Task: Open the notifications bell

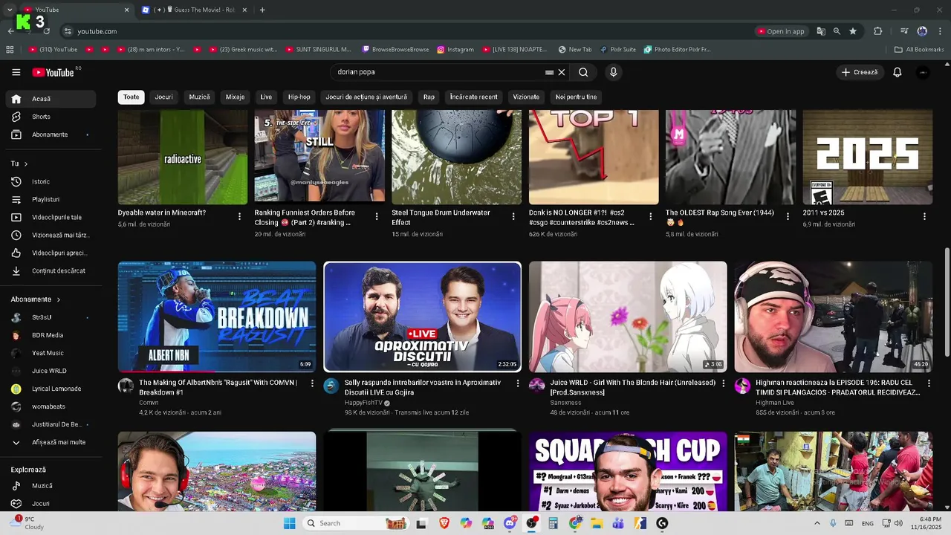Action: point(898,72)
